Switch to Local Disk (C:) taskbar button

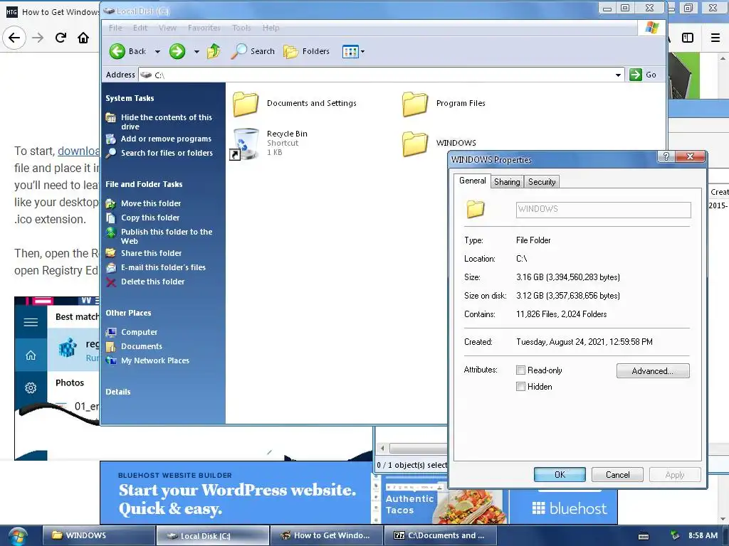pos(213,535)
